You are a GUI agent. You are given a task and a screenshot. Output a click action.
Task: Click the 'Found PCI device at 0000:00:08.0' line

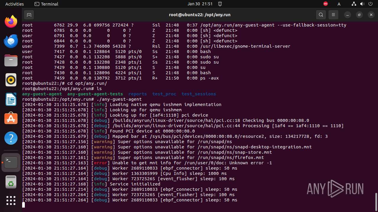click(152, 131)
